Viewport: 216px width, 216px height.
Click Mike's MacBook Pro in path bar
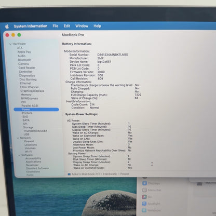pyautogui.click(x=86, y=174)
